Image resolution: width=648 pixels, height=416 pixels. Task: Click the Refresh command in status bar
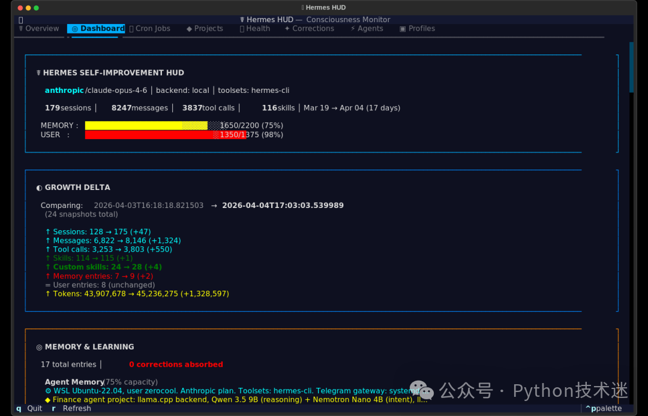click(77, 408)
